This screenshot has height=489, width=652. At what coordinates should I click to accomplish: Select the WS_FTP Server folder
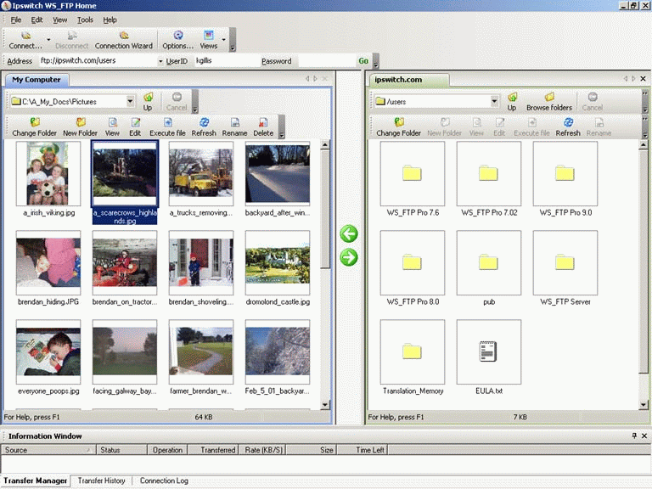[565, 262]
